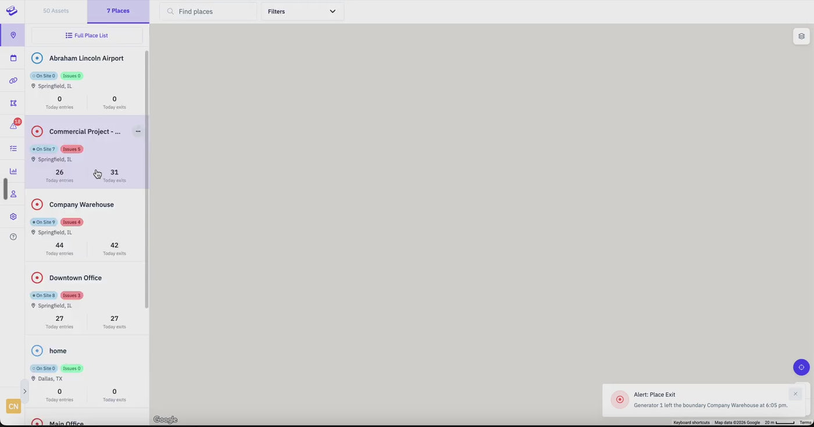Open Keyboard shortcuts on the map
Viewport: 814px width, 427px height.
691,422
